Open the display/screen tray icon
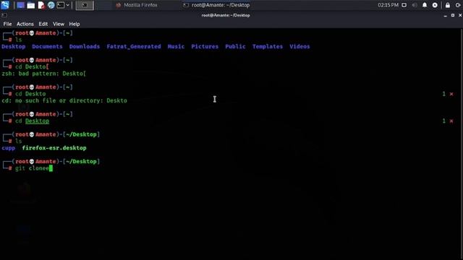This screenshot has width=463, height=260. (404, 5)
